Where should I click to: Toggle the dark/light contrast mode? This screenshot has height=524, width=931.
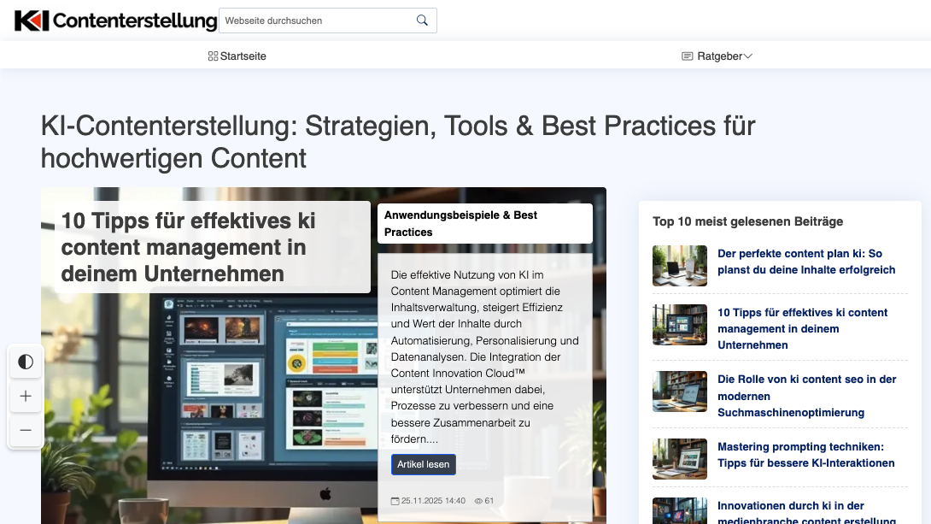pos(26,362)
